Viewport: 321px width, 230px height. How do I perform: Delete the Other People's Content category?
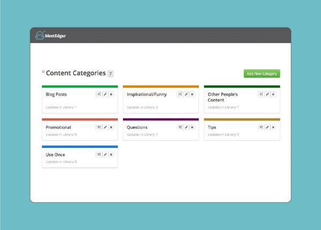tap(273, 94)
